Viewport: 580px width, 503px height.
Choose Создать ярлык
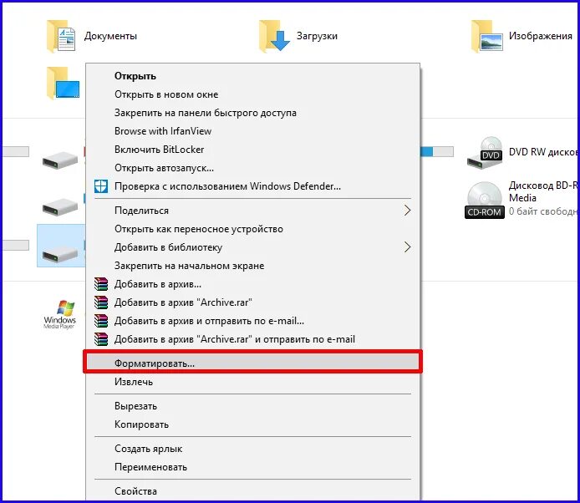[x=253, y=449]
